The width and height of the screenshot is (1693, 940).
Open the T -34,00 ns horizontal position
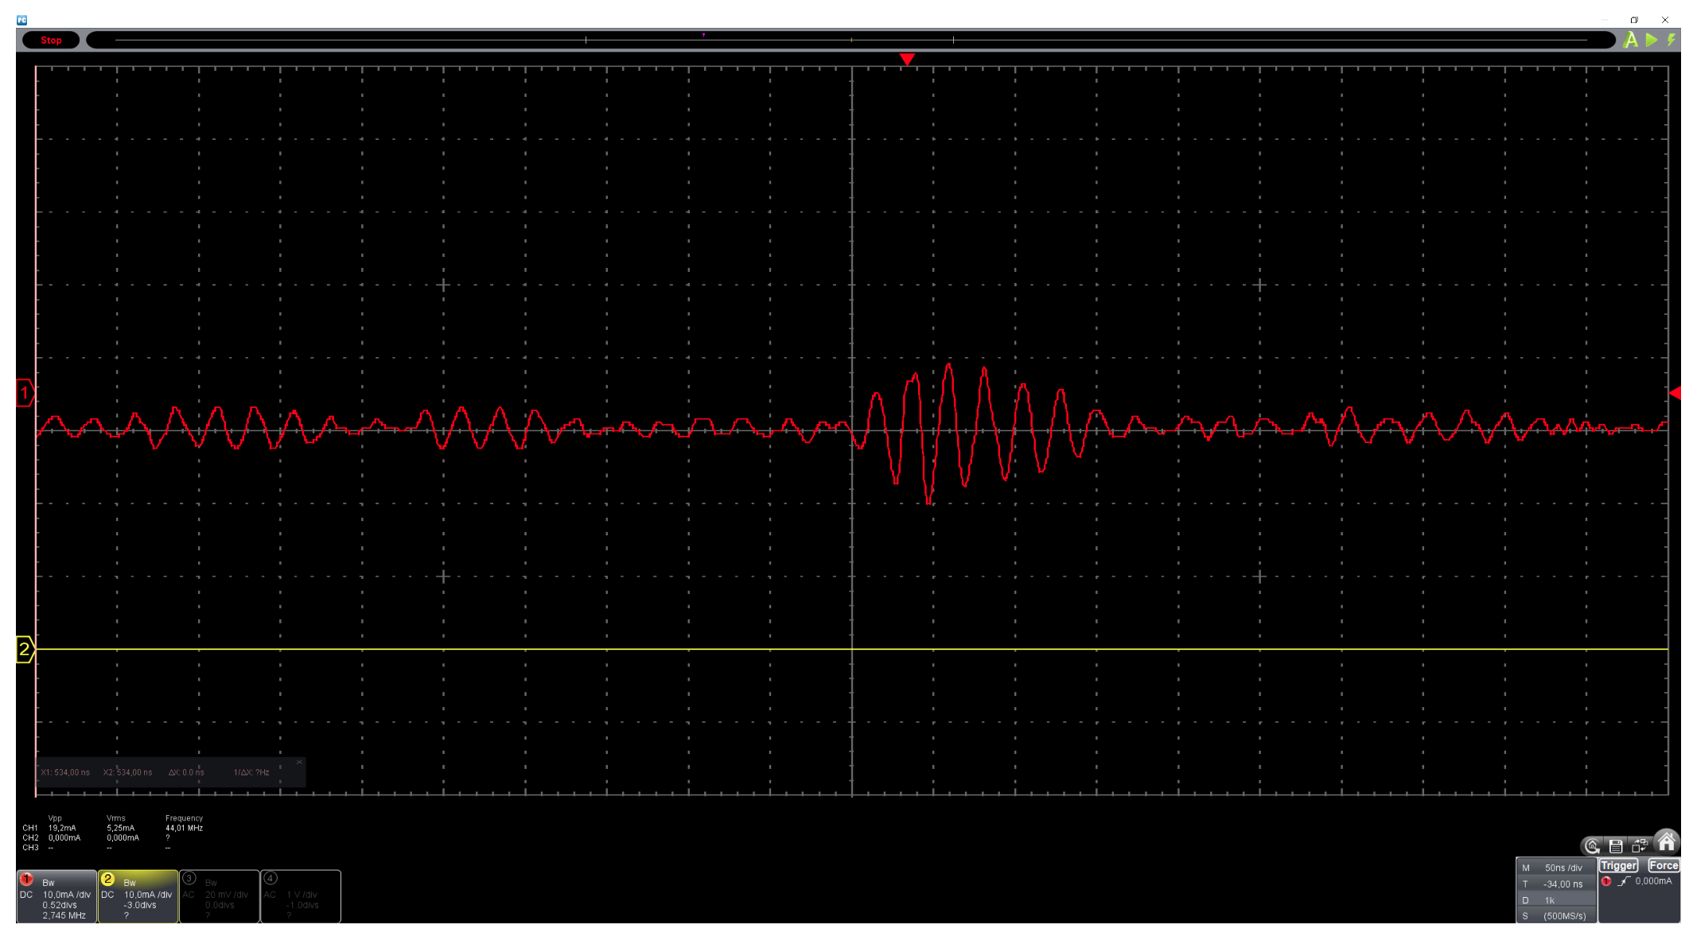pos(1556,884)
